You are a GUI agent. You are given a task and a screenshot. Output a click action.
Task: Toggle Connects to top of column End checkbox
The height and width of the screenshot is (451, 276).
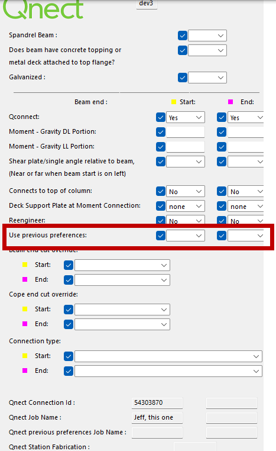(x=222, y=191)
